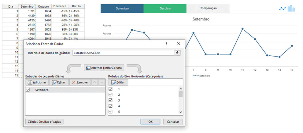The width and height of the screenshot is (303, 133).
Task: Move series up with the up arrow
Action: [x=95, y=82]
